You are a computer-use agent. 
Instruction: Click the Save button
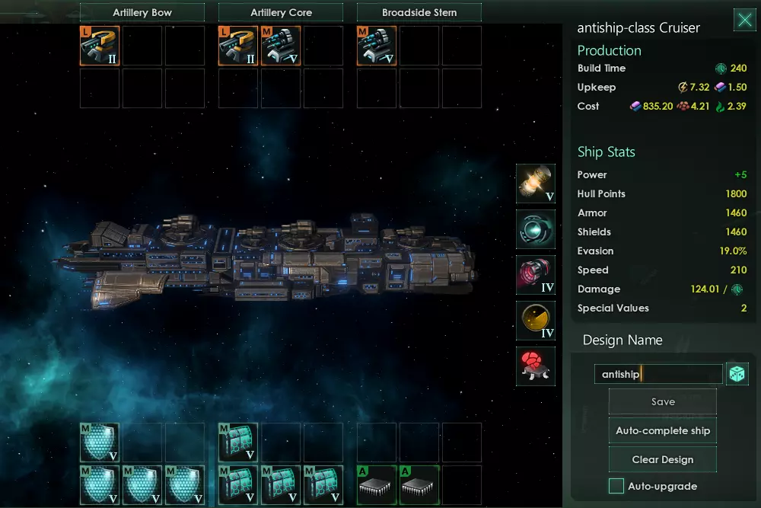[x=663, y=401]
